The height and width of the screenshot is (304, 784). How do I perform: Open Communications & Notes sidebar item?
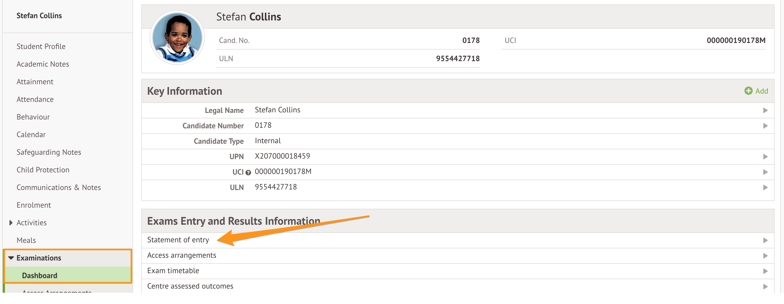[x=59, y=187]
